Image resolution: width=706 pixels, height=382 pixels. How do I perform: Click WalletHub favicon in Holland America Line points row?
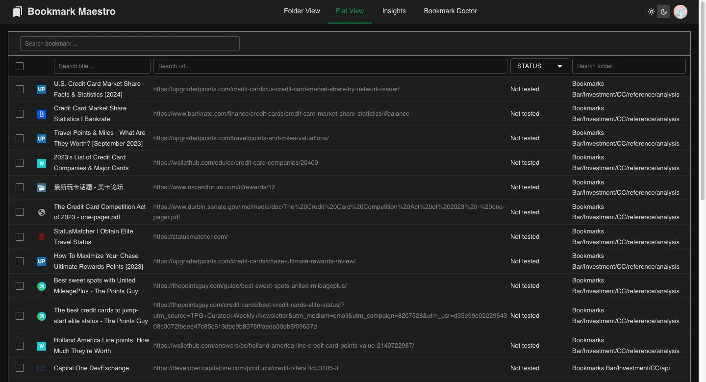(42, 346)
